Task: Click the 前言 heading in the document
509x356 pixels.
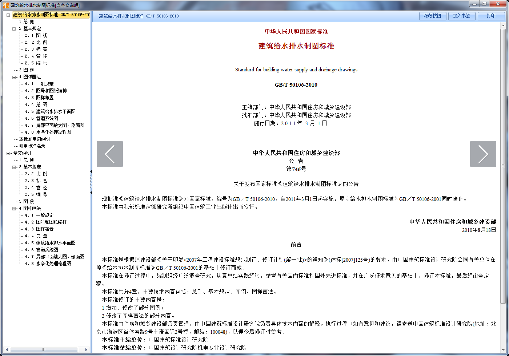Action: [x=296, y=245]
